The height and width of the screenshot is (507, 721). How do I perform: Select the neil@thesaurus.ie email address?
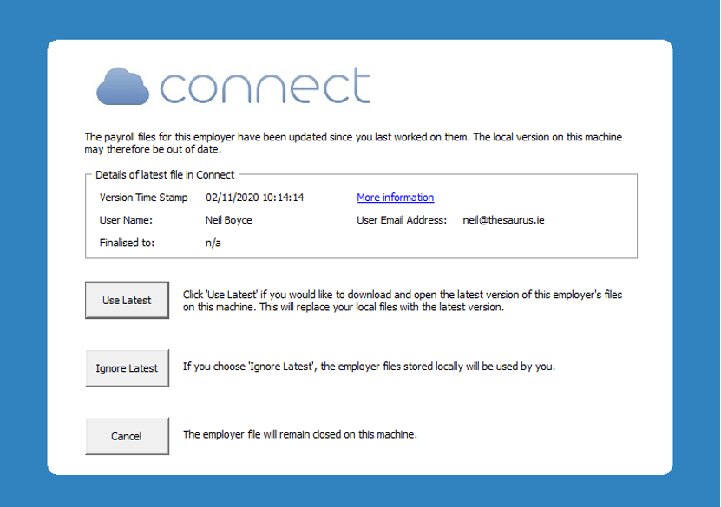pos(503,220)
